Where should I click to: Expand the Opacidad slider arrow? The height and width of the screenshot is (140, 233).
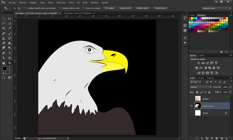coord(230,87)
